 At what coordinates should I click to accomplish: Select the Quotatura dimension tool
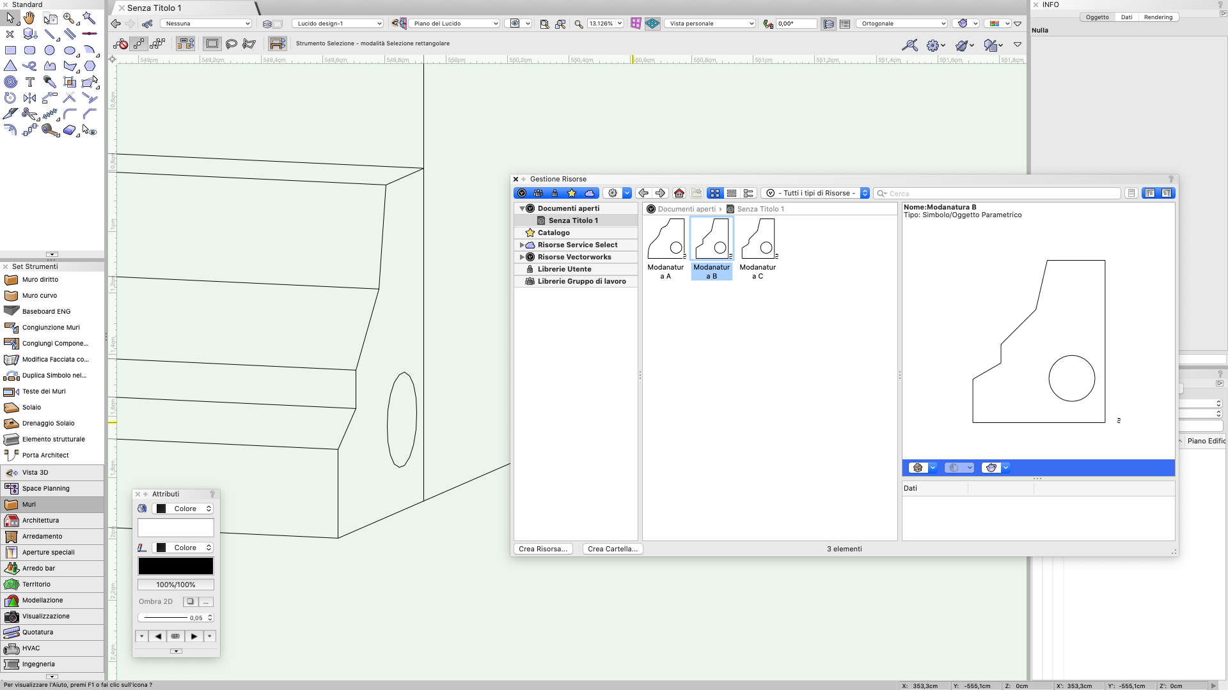coord(37,632)
